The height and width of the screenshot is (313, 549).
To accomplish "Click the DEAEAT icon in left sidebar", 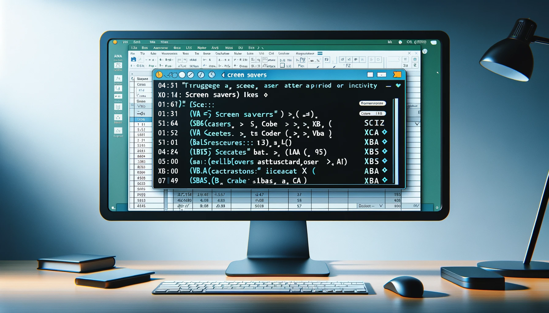I will point(118,79).
